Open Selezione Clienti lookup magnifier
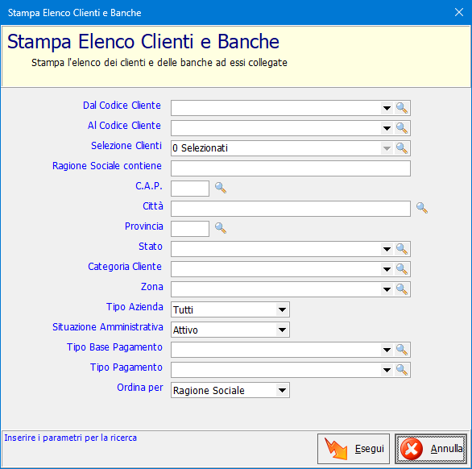 pyautogui.click(x=402, y=148)
